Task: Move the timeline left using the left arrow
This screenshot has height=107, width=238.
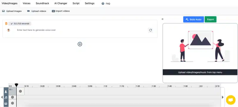Action: click(2, 97)
